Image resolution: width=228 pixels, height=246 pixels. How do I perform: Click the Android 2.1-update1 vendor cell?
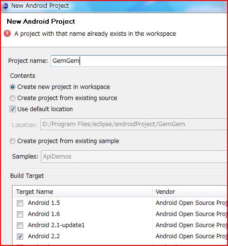click(x=191, y=225)
